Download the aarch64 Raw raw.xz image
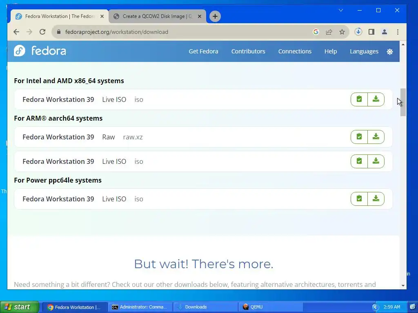The height and width of the screenshot is (313, 418). pos(376,137)
